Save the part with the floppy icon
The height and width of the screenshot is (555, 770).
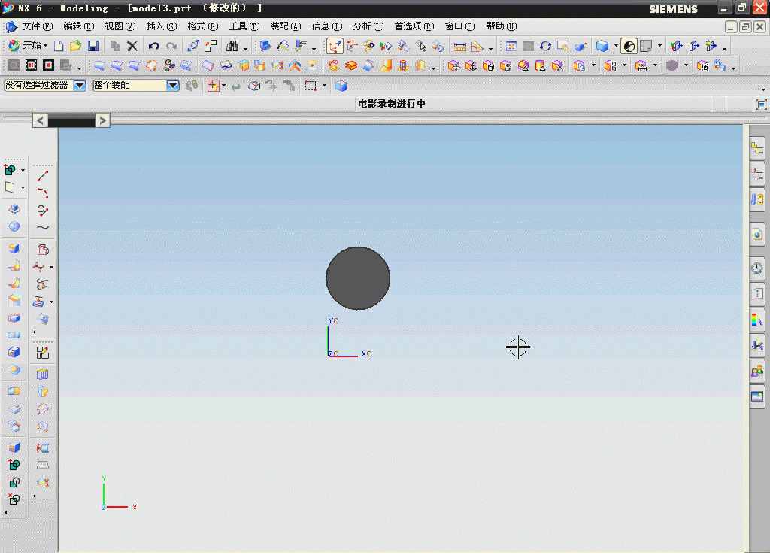(92, 46)
